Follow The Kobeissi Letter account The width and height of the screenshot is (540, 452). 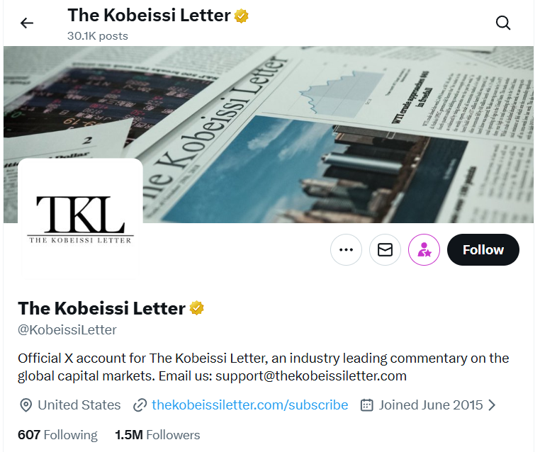[483, 250]
